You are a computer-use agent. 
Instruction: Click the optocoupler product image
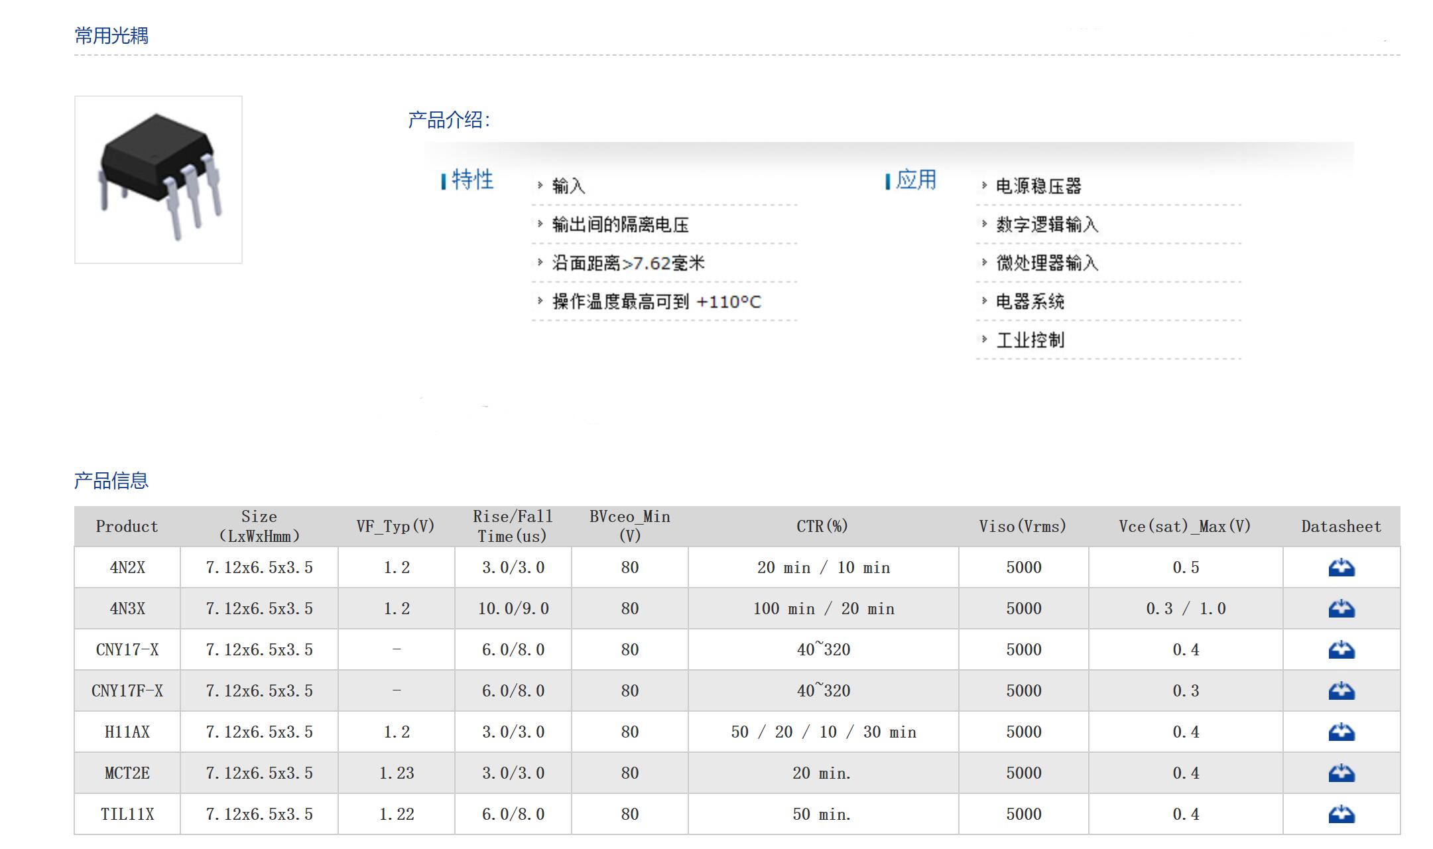(x=158, y=180)
